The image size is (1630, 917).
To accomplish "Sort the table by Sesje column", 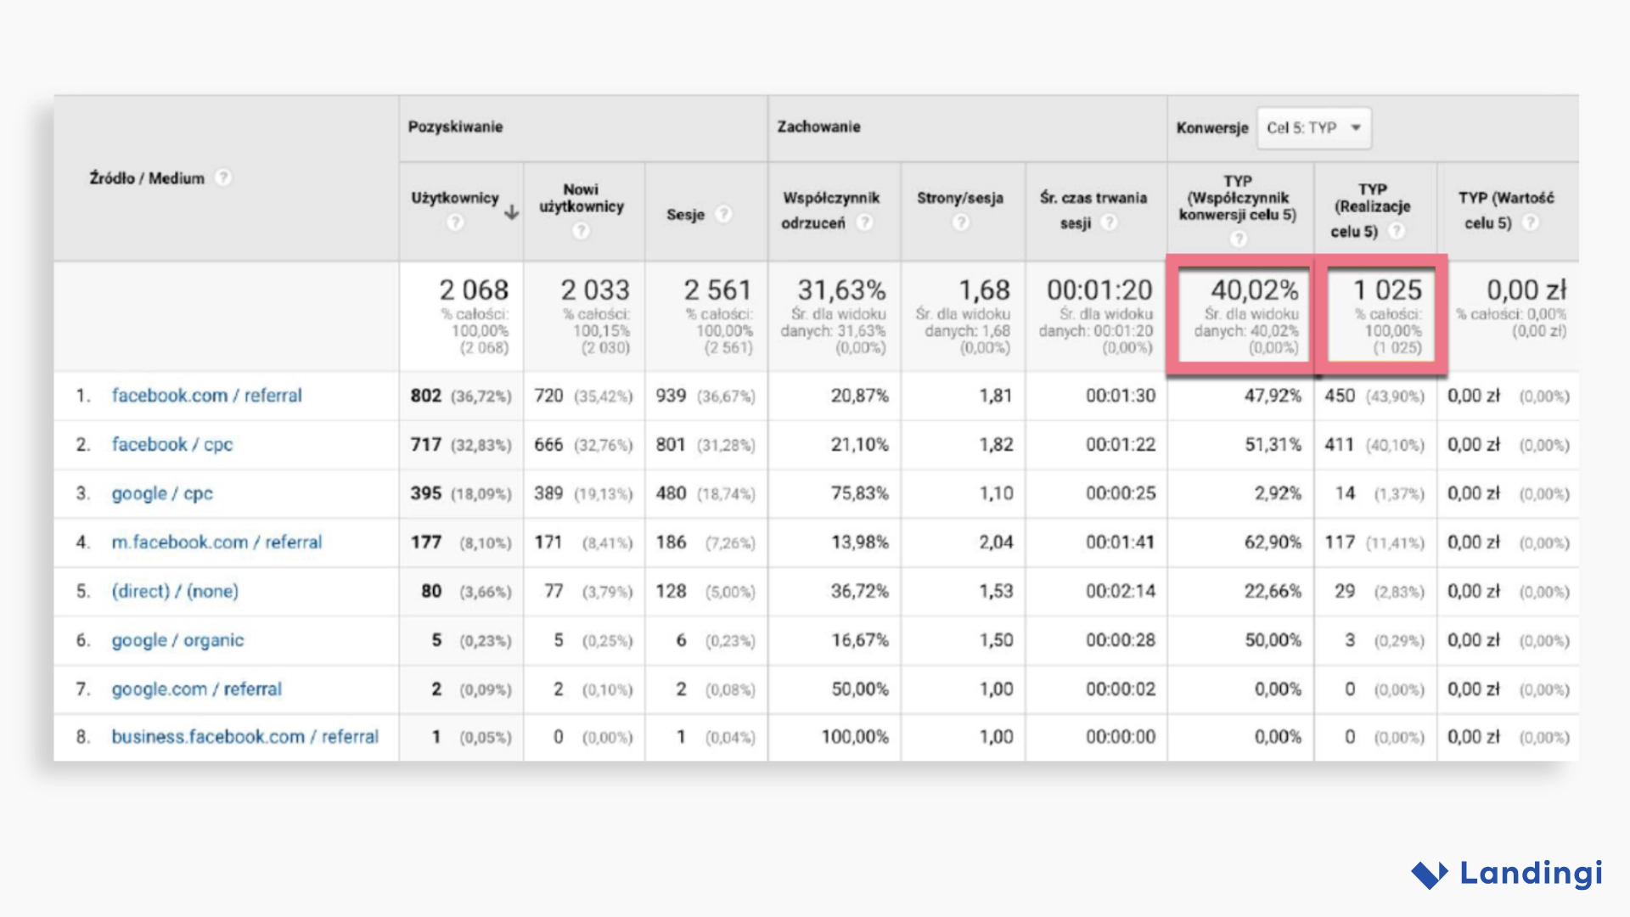I will (x=686, y=215).
